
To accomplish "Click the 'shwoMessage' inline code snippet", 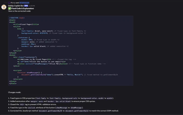I will pos(62,108).
